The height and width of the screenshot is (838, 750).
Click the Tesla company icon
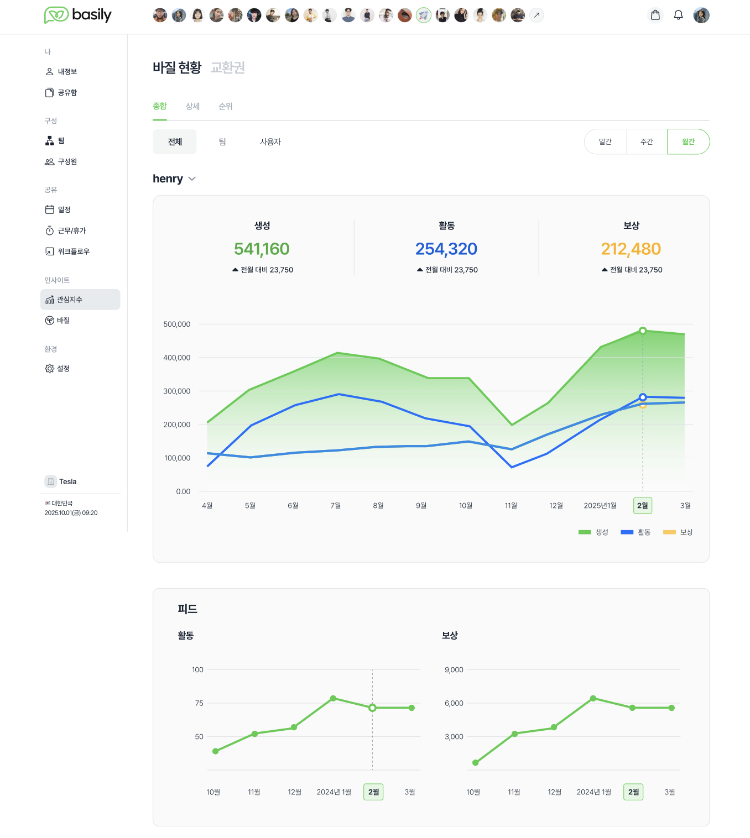coord(50,481)
